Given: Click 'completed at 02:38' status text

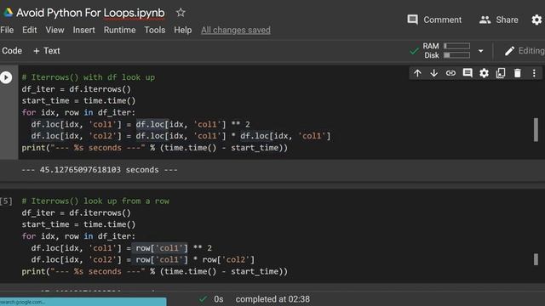Looking at the screenshot, I should (272, 299).
